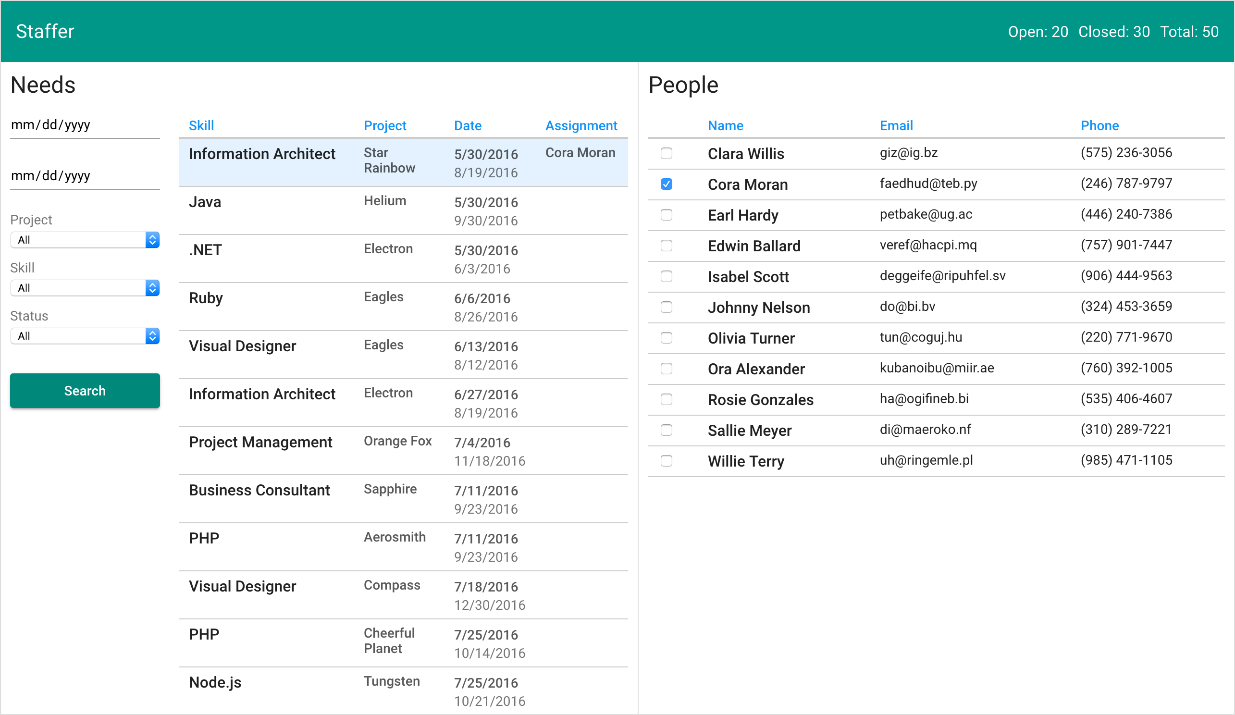Viewport: 1235px width, 715px height.
Task: Sort people by Name column header
Action: coord(725,125)
